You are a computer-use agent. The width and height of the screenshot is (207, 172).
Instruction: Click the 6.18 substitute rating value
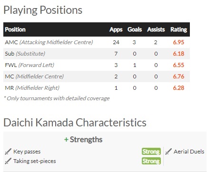click(178, 54)
